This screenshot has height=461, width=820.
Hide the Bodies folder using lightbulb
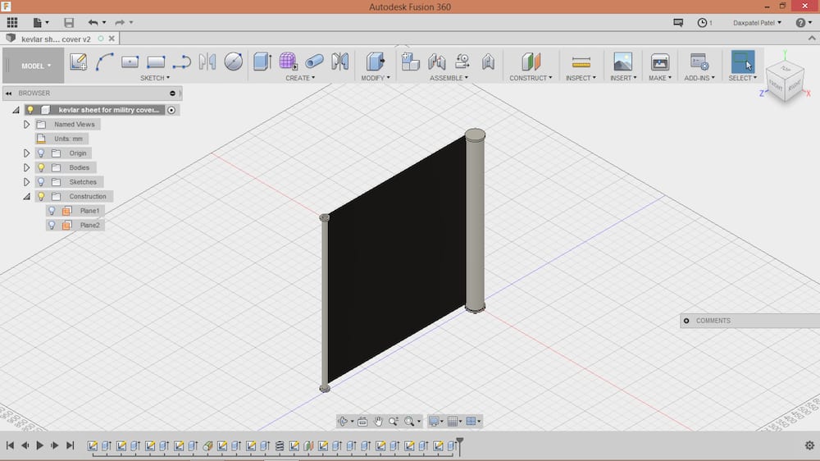40,167
